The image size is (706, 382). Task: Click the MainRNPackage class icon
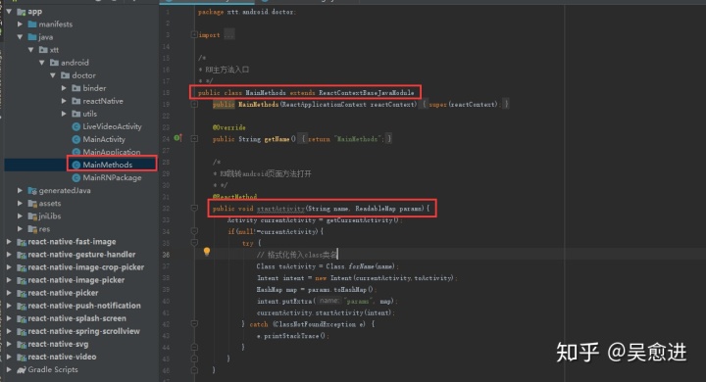tap(76, 177)
